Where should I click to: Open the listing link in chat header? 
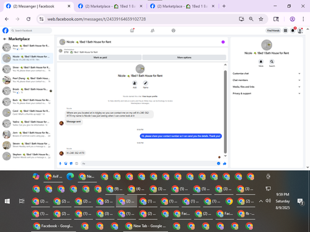(x=84, y=52)
